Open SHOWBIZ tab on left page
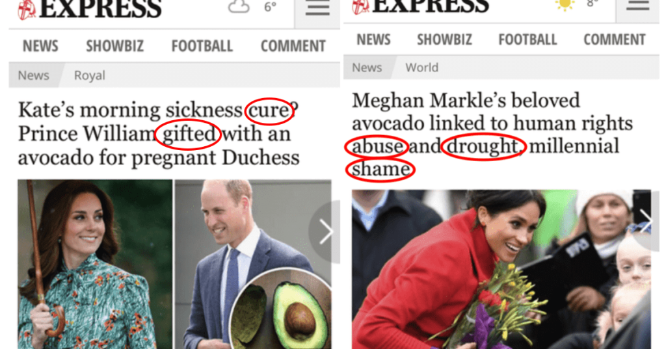This screenshot has height=349, width=666. click(x=114, y=46)
